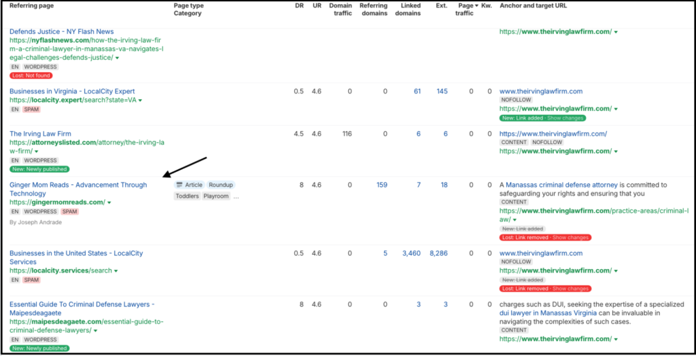Click the Referring page column header
The height and width of the screenshot is (356, 696).
tap(30, 5)
